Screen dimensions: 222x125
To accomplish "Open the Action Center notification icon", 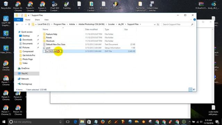I will click(x=217, y=122).
